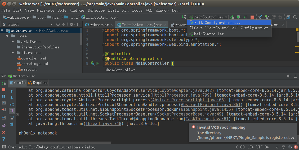Open the Project view selector dropdown
Screen dimensions: 299x150
tap(51, 24)
